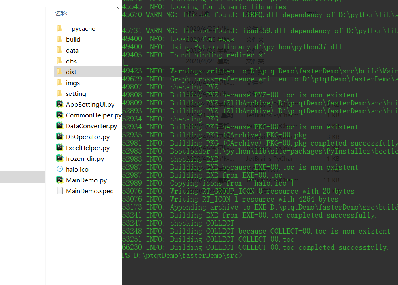This screenshot has width=398, height=285.
Task: Click the terminal line 'Writing RT_ICON 1 resource'
Action: coord(230,199)
